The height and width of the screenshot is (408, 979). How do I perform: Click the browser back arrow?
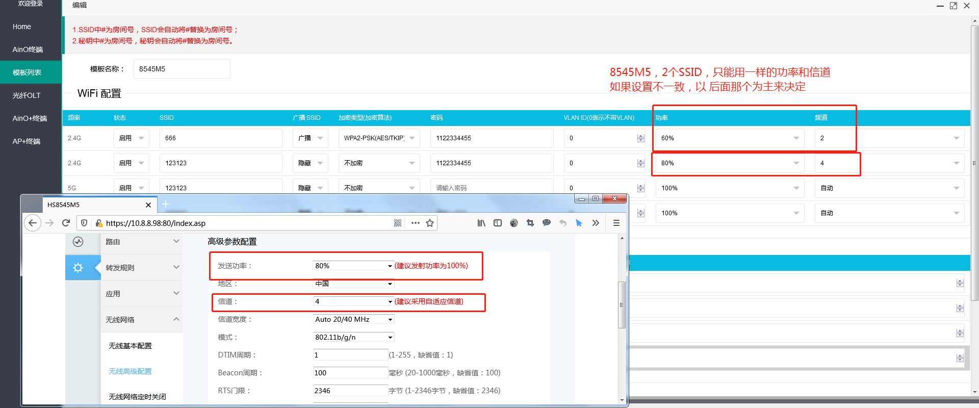click(33, 223)
